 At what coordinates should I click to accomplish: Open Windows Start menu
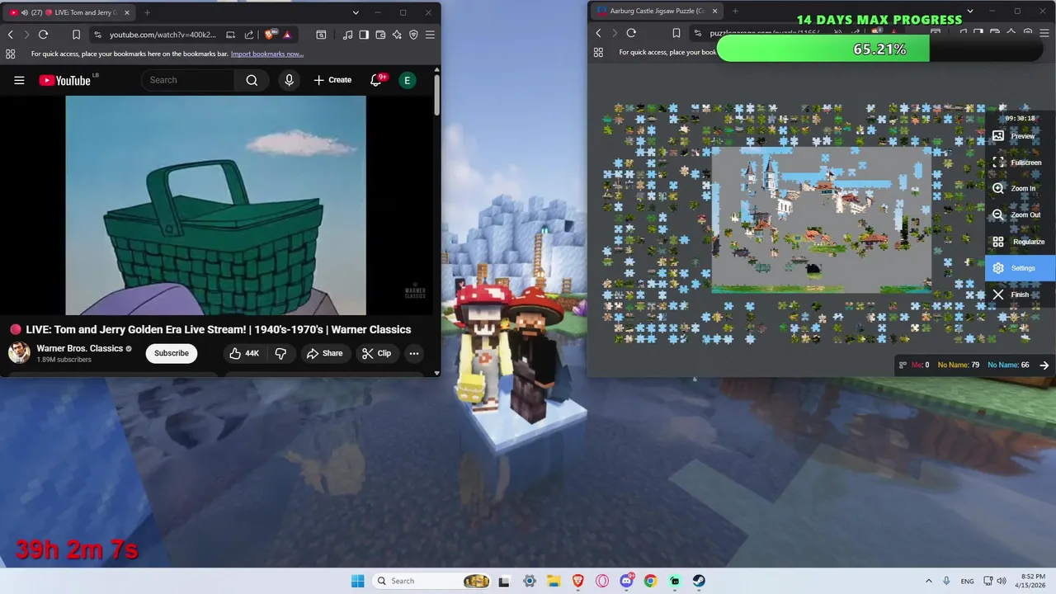[x=357, y=581]
